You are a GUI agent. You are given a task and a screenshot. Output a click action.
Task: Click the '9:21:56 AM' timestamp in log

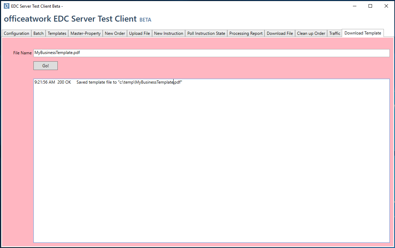pyautogui.click(x=45, y=82)
